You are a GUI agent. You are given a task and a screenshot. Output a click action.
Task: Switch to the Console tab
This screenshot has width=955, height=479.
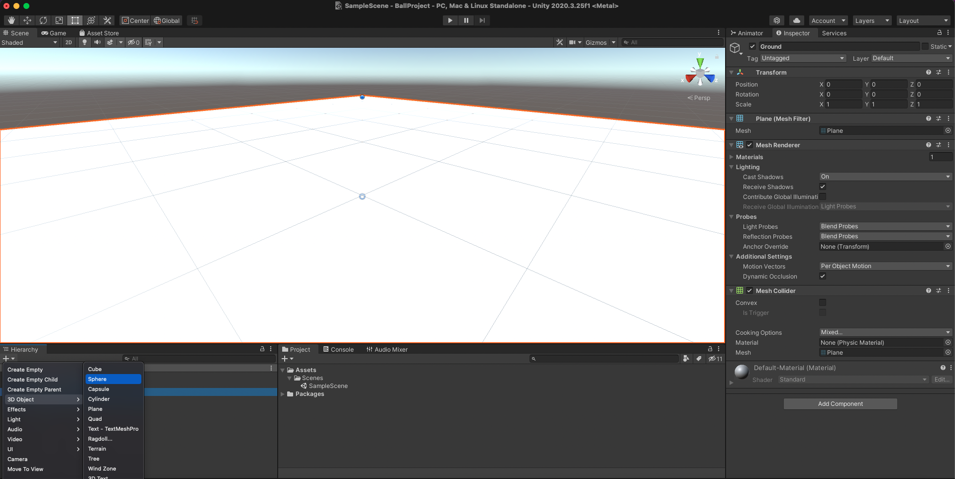pos(338,349)
